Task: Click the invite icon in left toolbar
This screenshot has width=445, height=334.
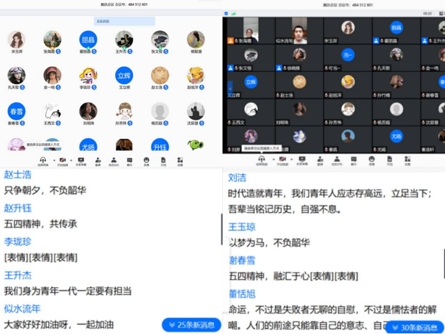Action: click(97, 160)
